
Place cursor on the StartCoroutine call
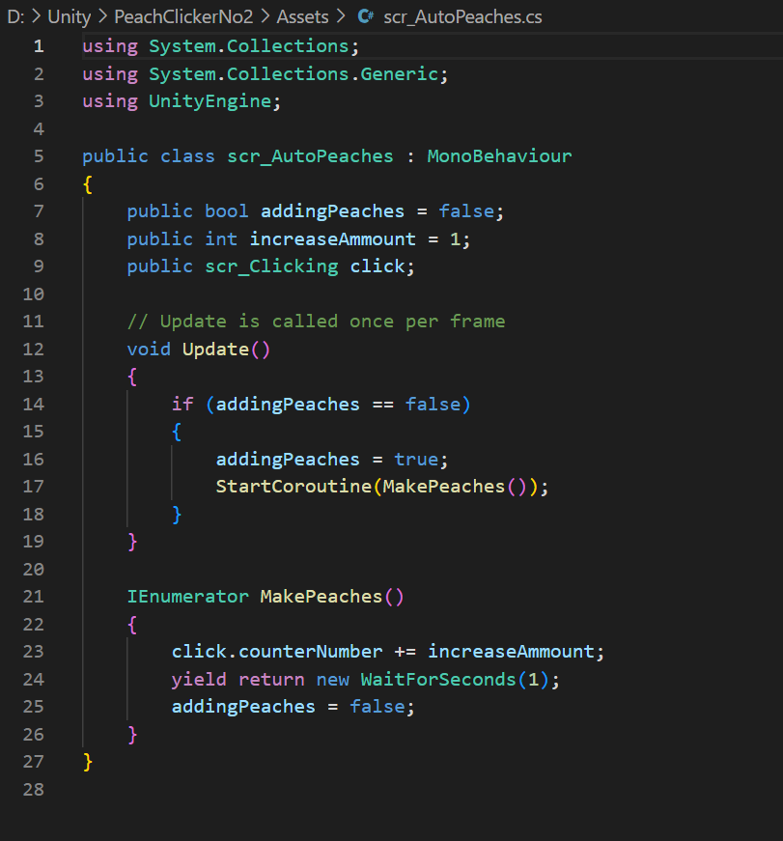tap(294, 487)
